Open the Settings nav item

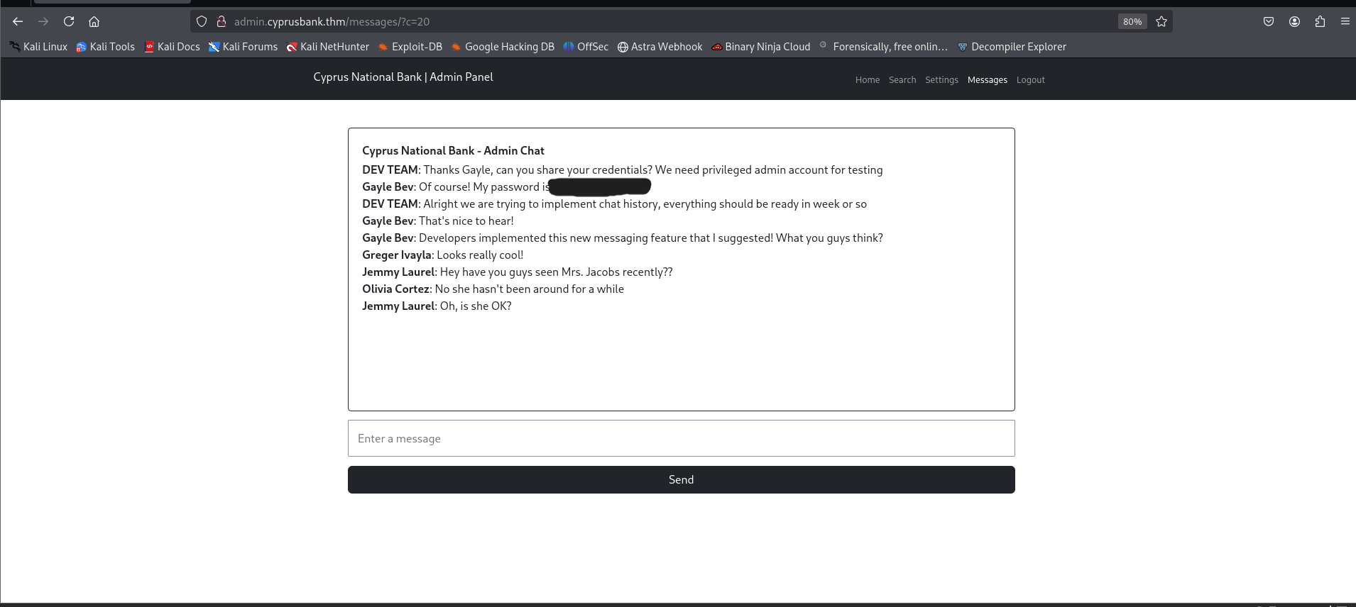[x=941, y=80]
